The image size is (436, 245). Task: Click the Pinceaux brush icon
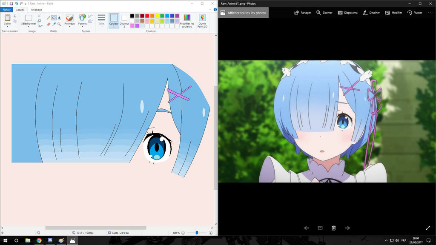point(69,17)
